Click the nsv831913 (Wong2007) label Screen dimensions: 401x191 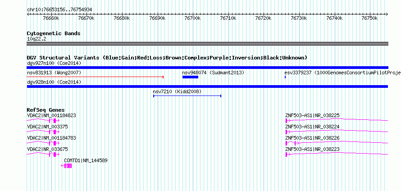pos(54,73)
